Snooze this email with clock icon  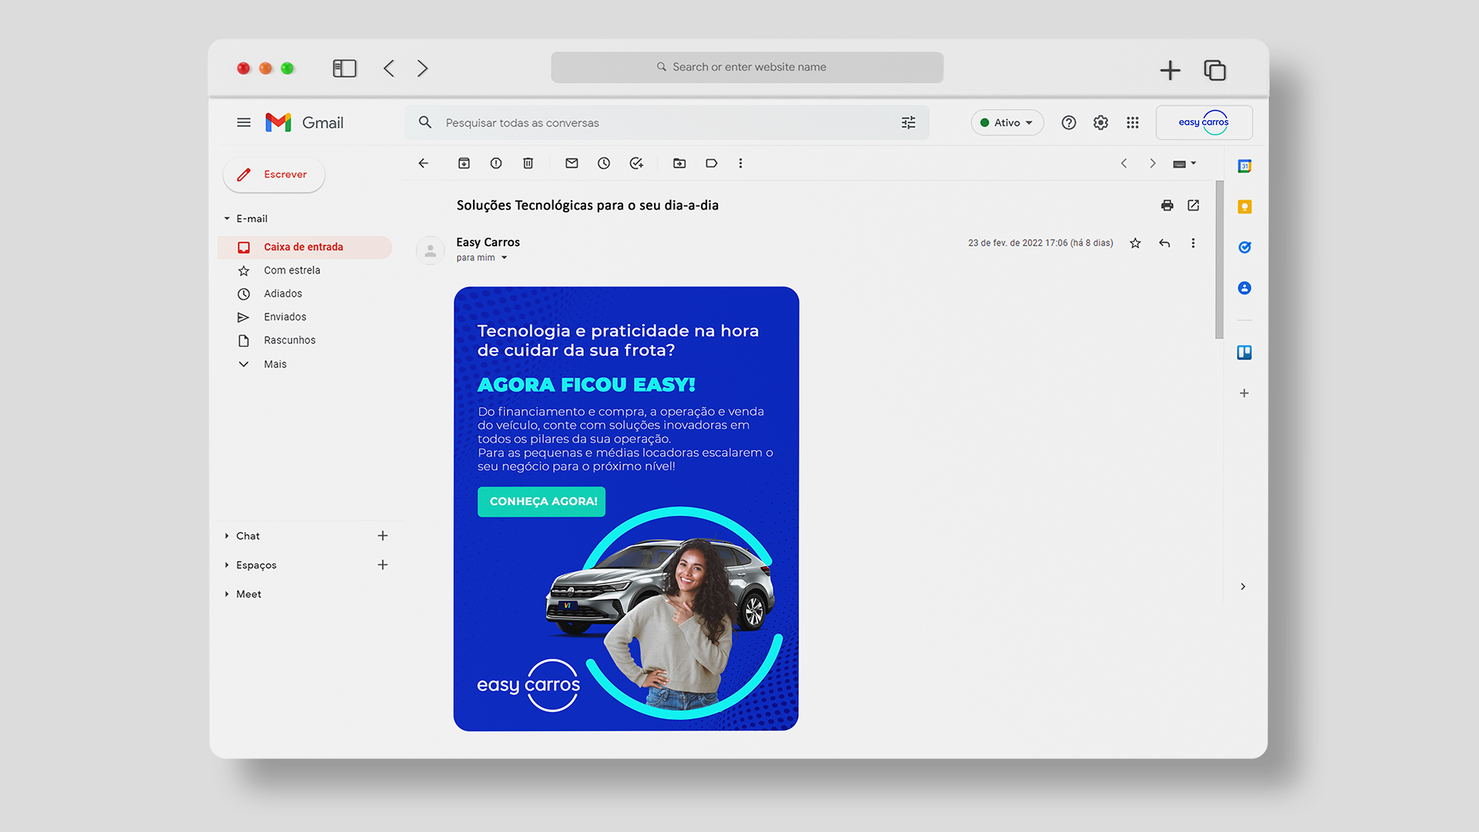[x=604, y=163]
